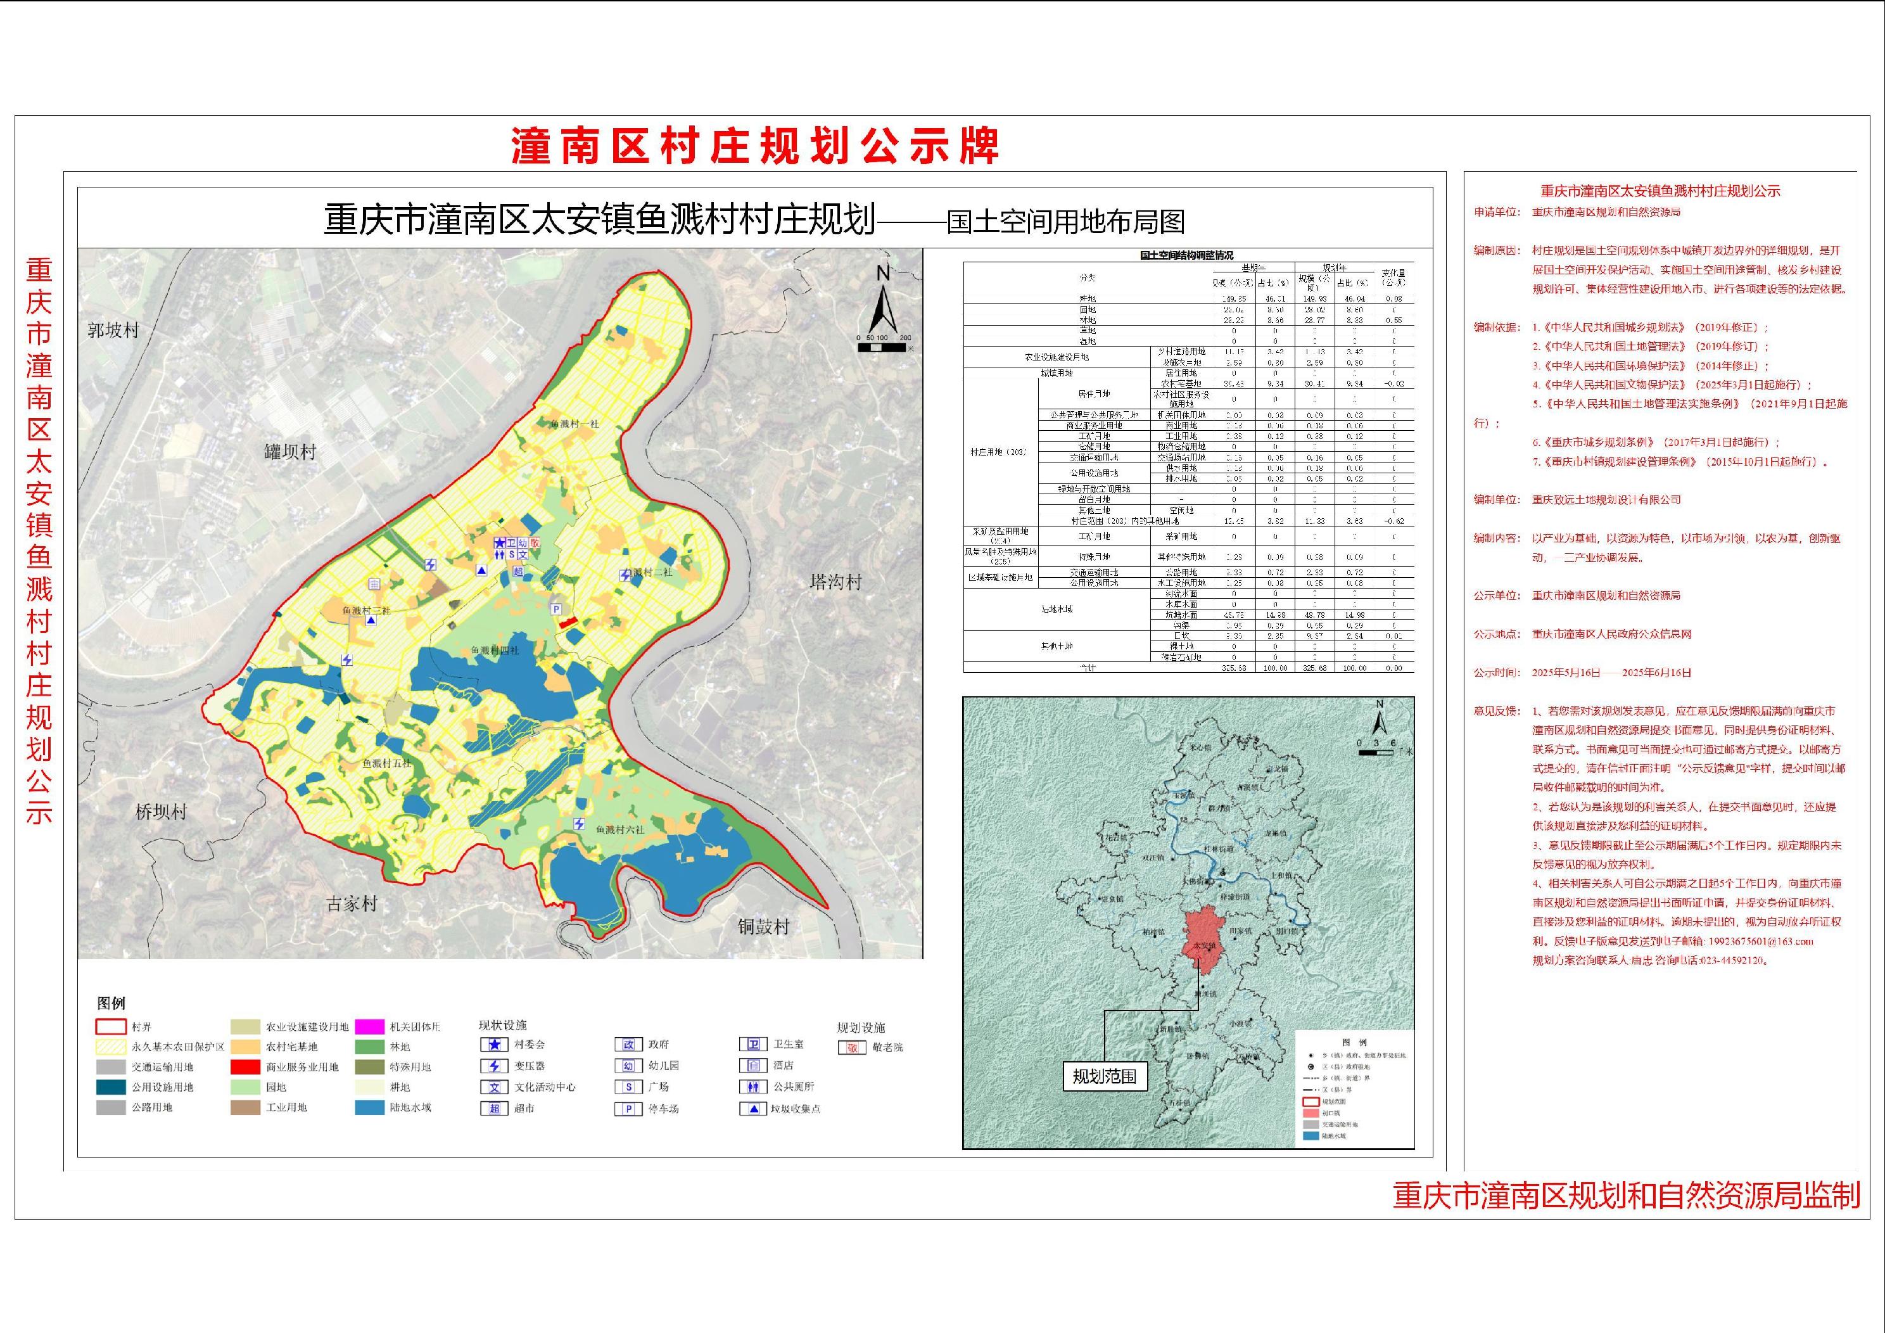The image size is (1885, 1333).
Task: Select the transformer marker beside 鱼溅村二社 label
Action: [626, 575]
